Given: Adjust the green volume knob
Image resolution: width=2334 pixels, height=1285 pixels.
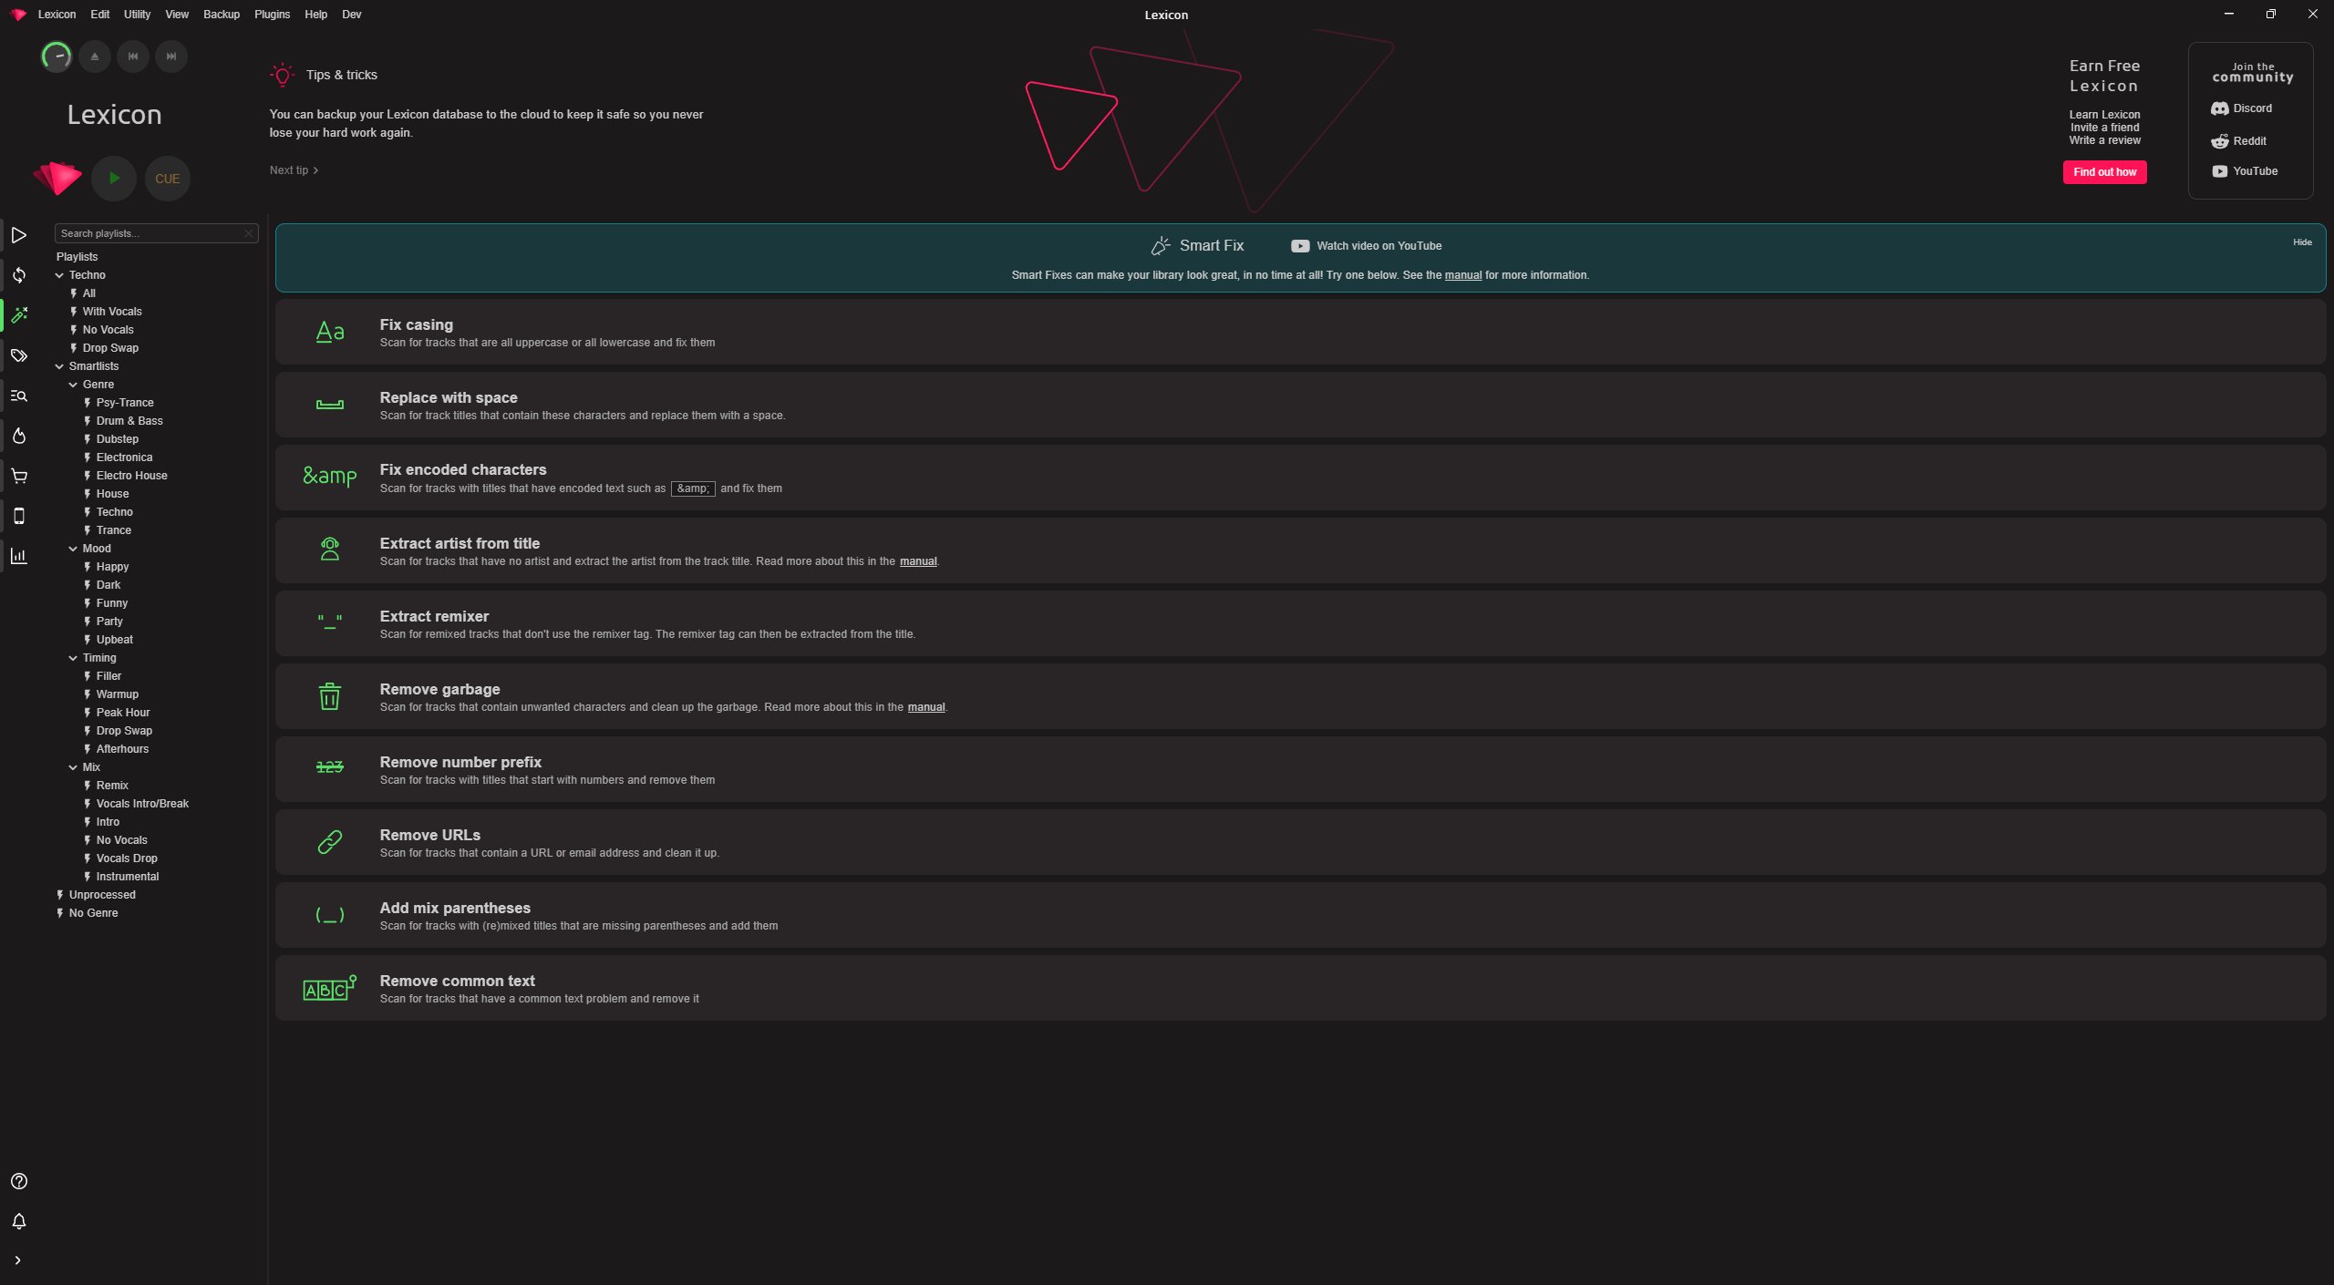Looking at the screenshot, I should point(56,56).
